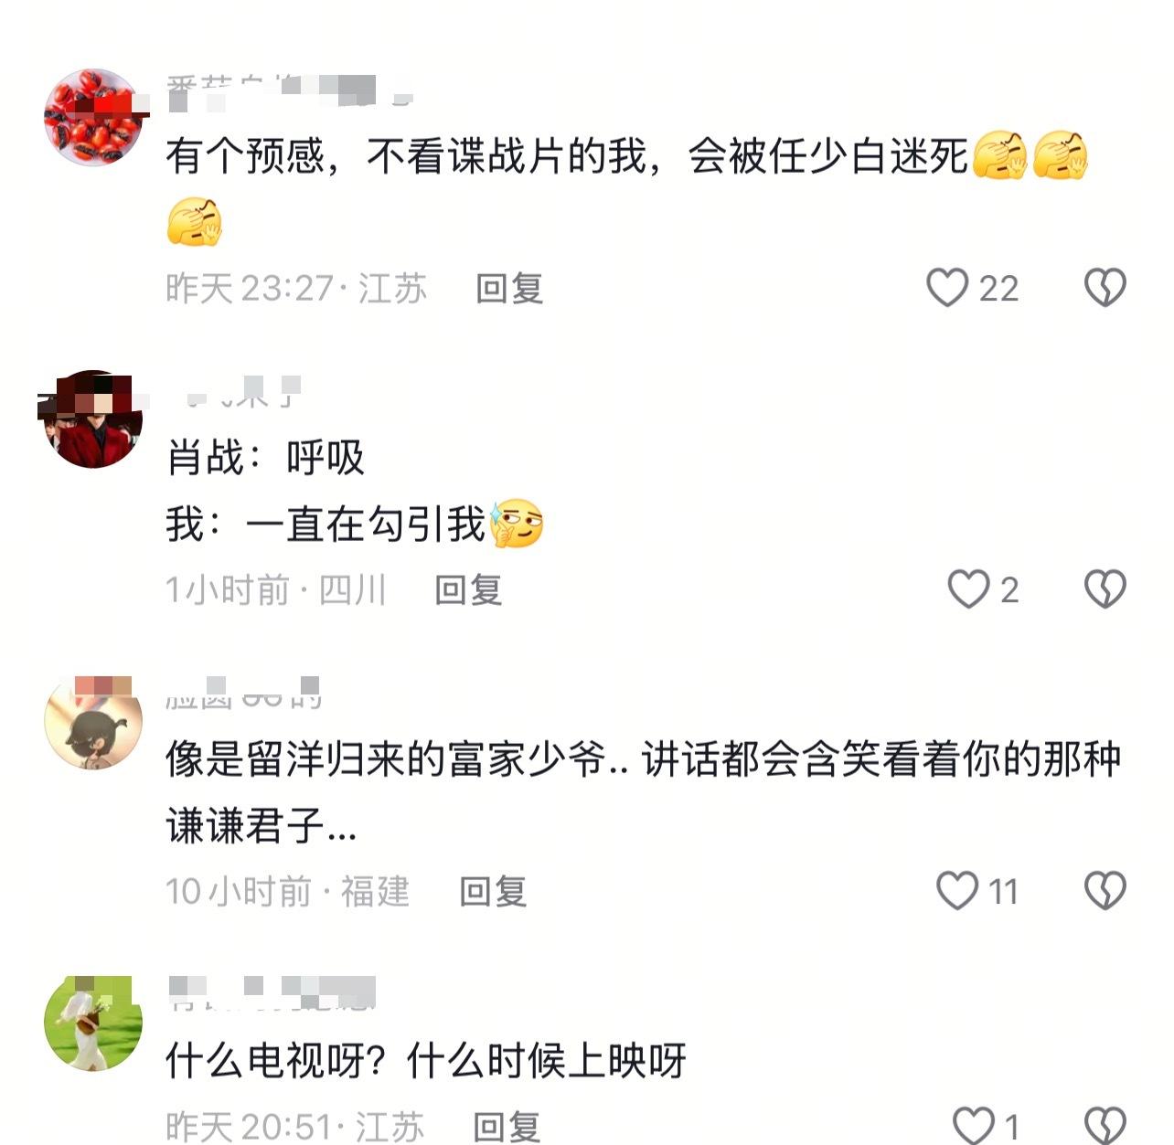Like the comment about 任少白 with 22 likes
Viewport: 1174px width, 1145px height.
[x=947, y=288]
